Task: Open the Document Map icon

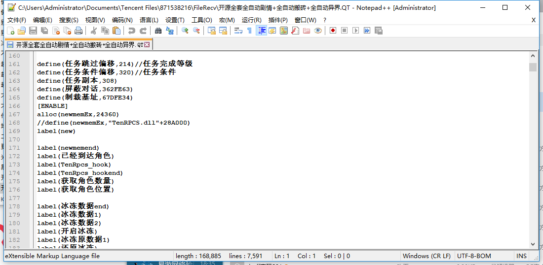Action: click(x=284, y=31)
